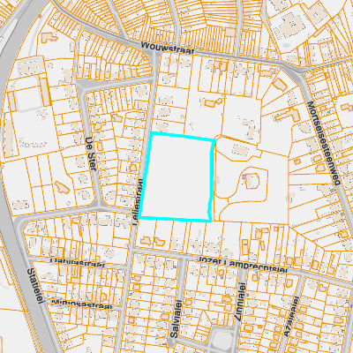Click the Wouwstraat street label
353x353 pixels.
(168, 49)
